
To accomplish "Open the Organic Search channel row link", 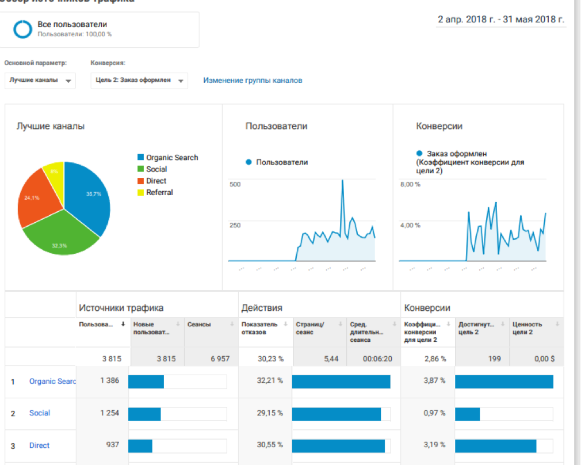I will 52,381.
